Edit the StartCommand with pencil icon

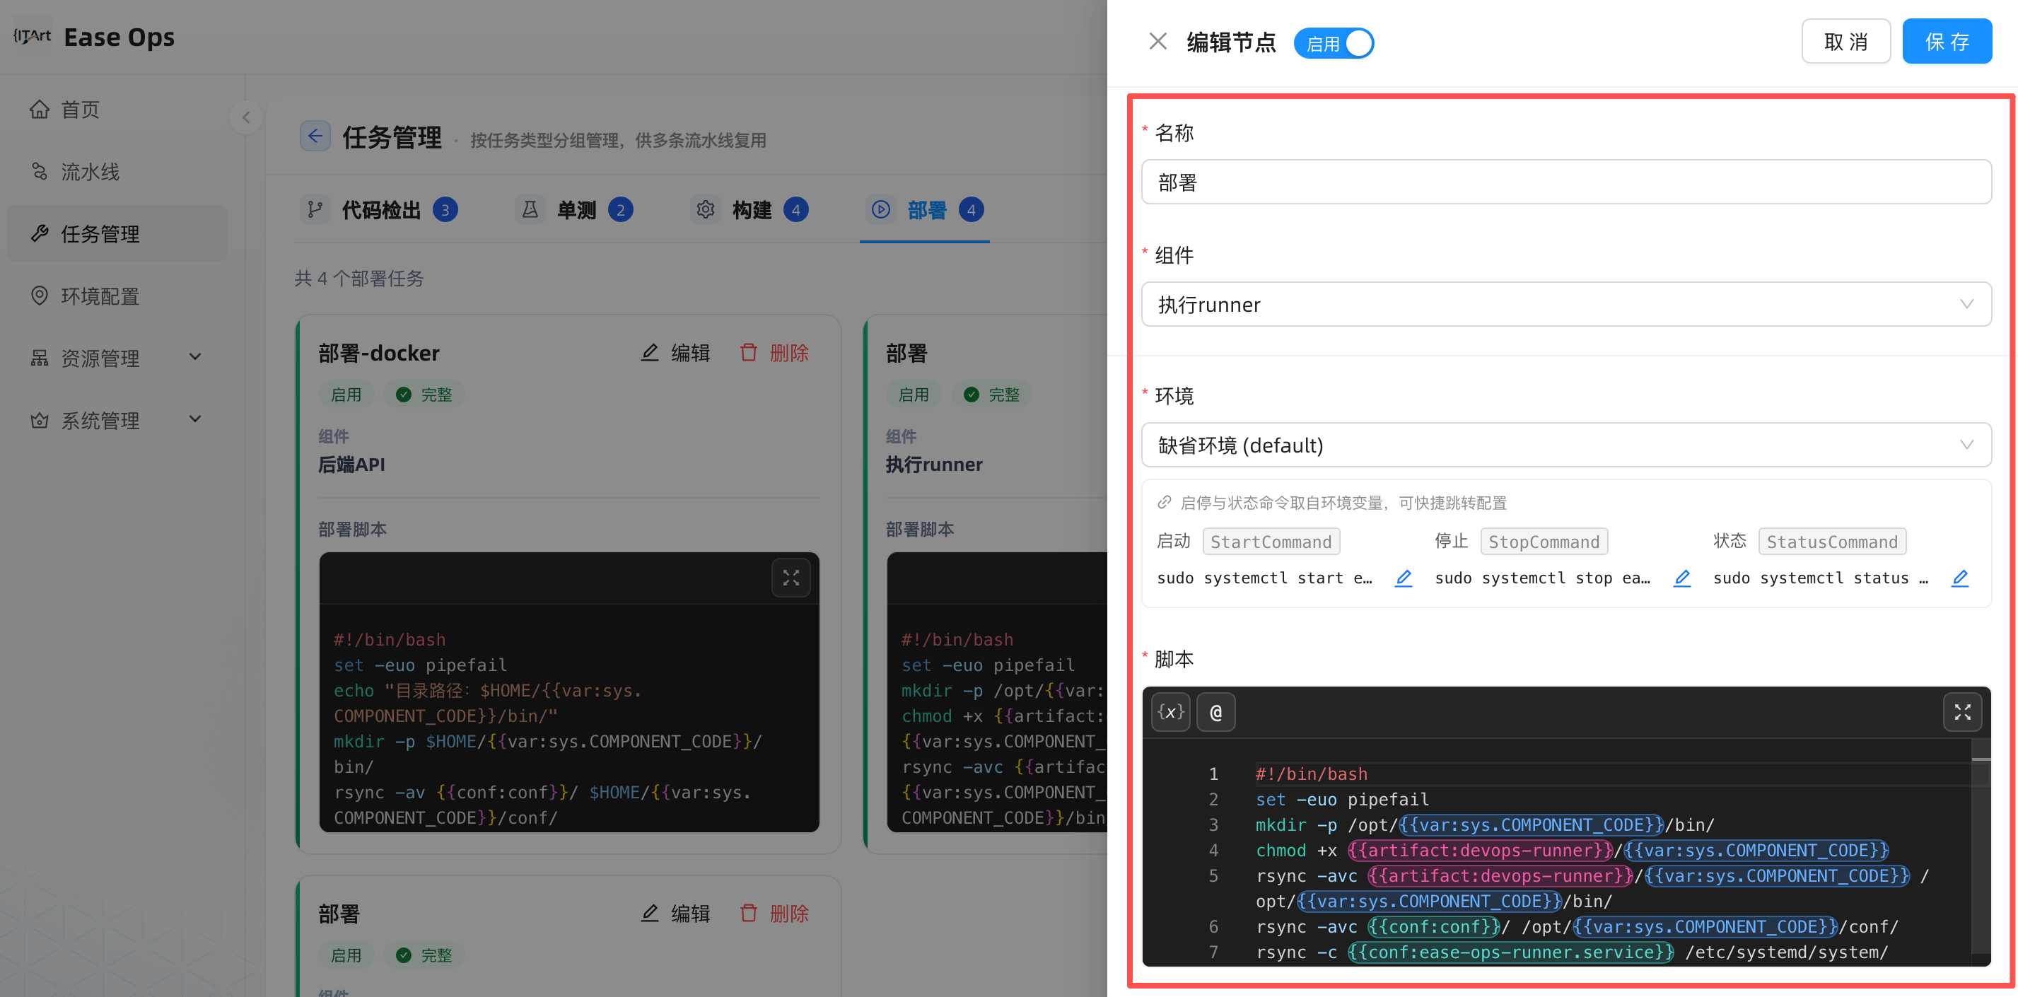point(1404,578)
